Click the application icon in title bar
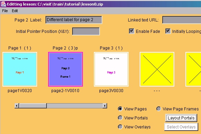 pos(3,4)
